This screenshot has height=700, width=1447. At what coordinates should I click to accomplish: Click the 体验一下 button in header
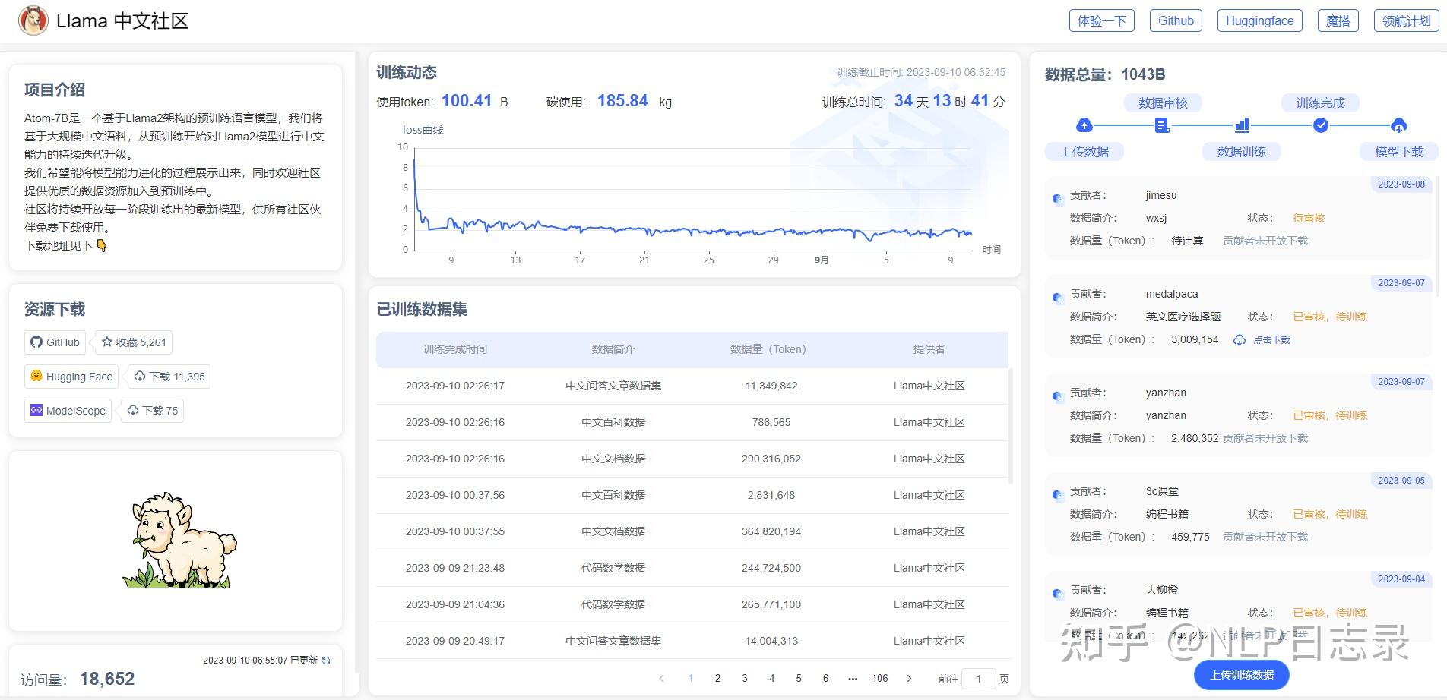(x=1102, y=20)
